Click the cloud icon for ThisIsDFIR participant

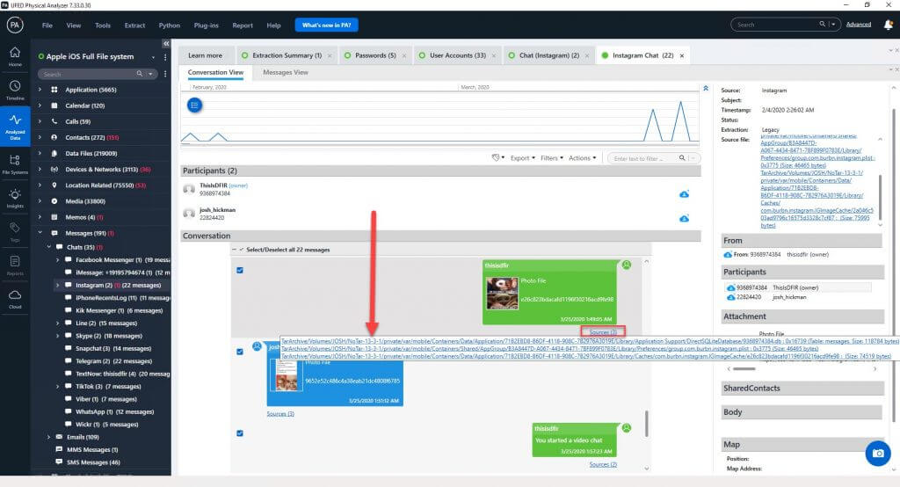(x=684, y=194)
